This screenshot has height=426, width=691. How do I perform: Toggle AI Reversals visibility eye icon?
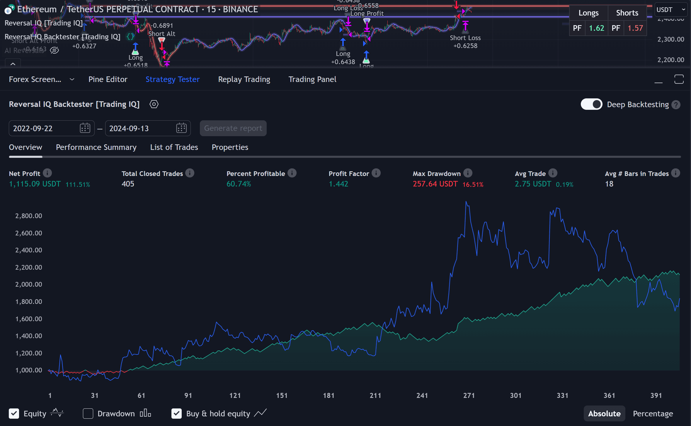coord(55,50)
